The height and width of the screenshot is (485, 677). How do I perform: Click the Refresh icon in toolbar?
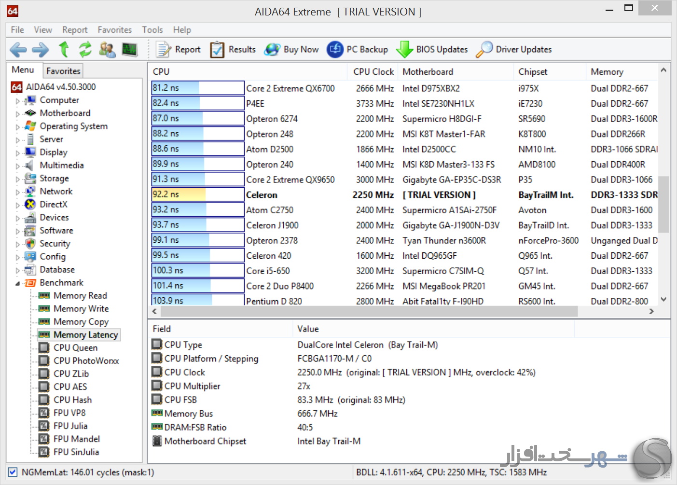coord(85,49)
